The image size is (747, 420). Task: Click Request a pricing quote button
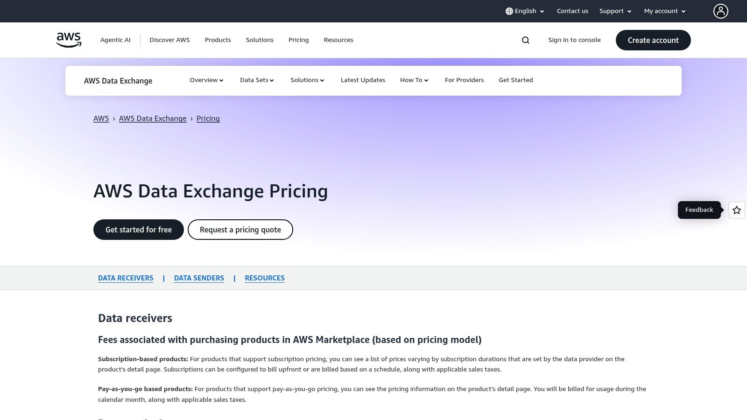[x=240, y=230]
